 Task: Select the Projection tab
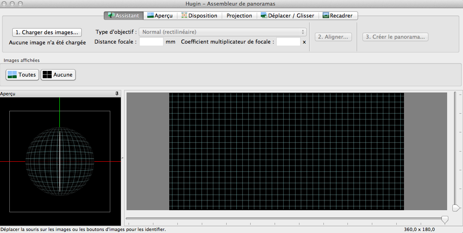click(x=239, y=15)
